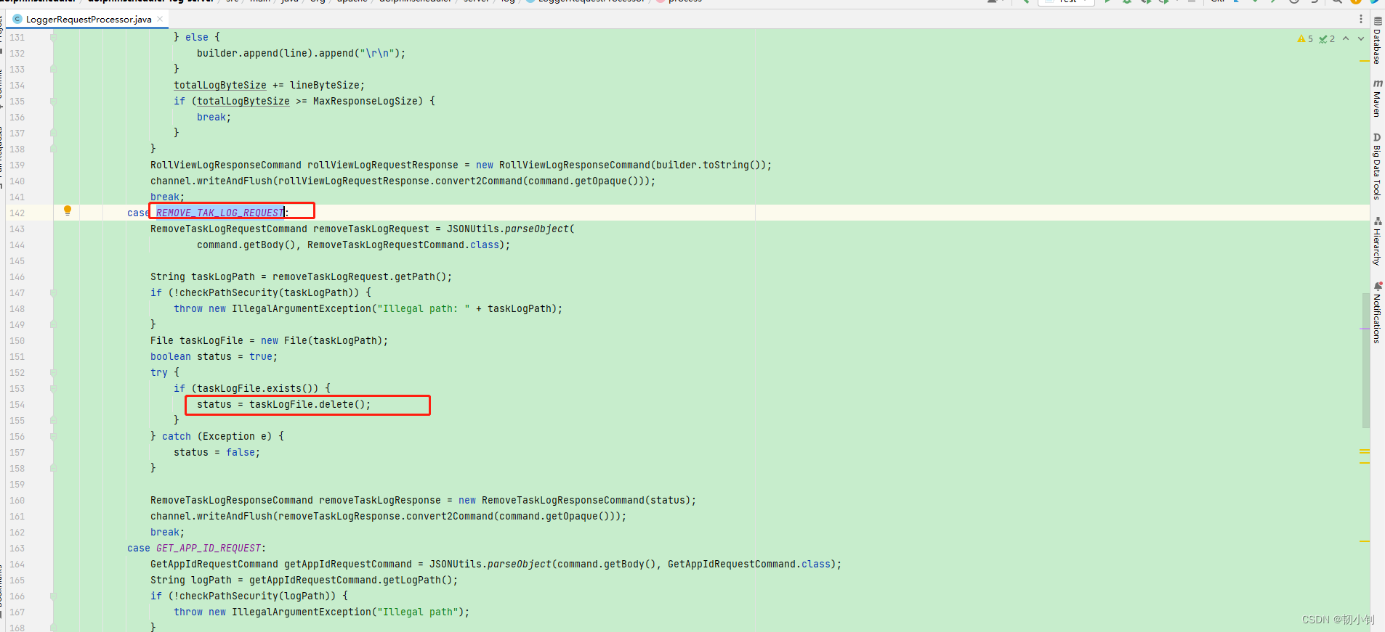Screen dimensions: 1385x632
Task: Click the REMOVE_TAK_LOG_REQUEST constant
Action: point(220,213)
